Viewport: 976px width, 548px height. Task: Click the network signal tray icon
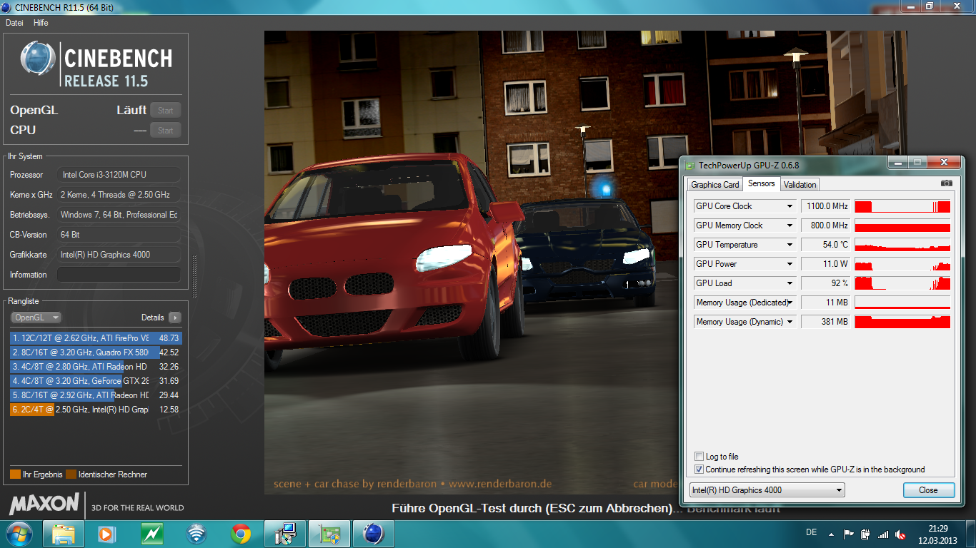click(883, 534)
